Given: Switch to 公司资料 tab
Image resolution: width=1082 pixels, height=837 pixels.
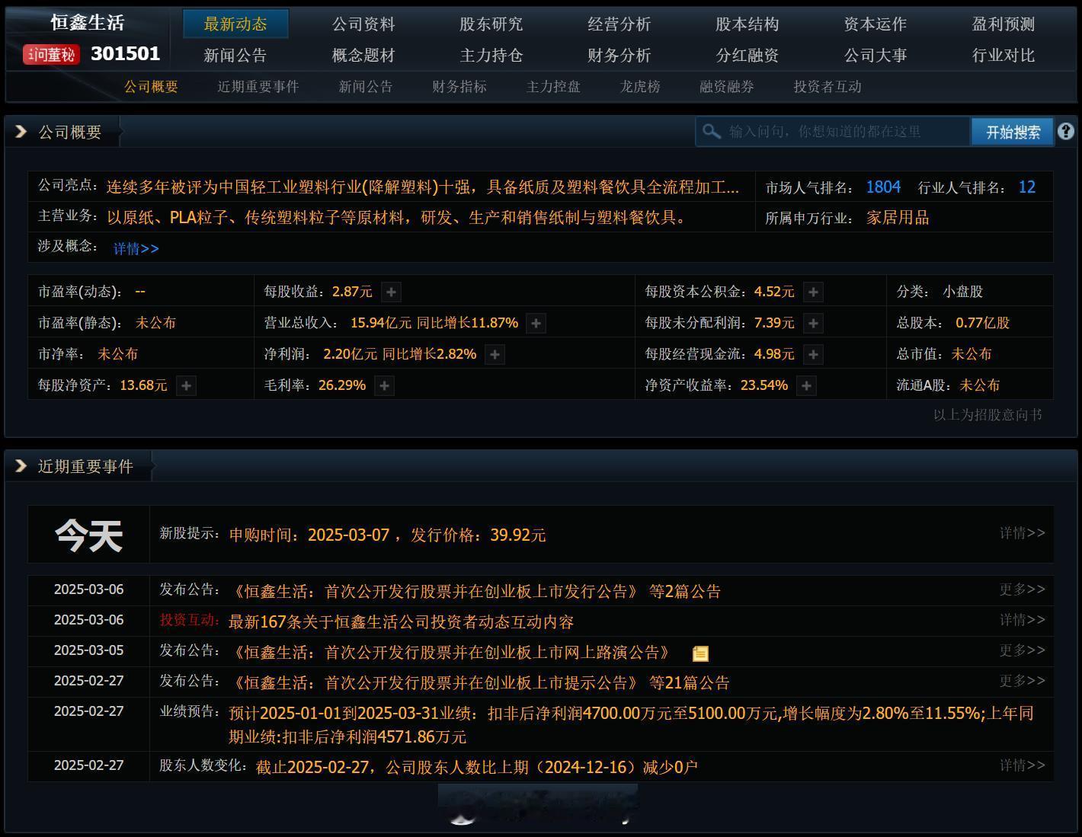Looking at the screenshot, I should (363, 24).
